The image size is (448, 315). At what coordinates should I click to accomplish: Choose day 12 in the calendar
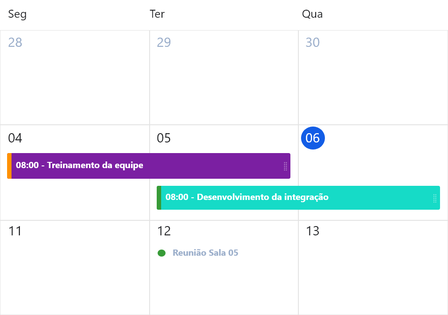[x=164, y=231]
